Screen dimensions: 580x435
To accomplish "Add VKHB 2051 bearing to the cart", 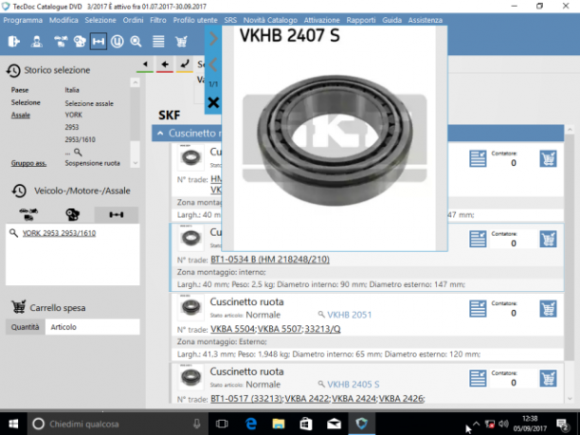I will click(548, 309).
